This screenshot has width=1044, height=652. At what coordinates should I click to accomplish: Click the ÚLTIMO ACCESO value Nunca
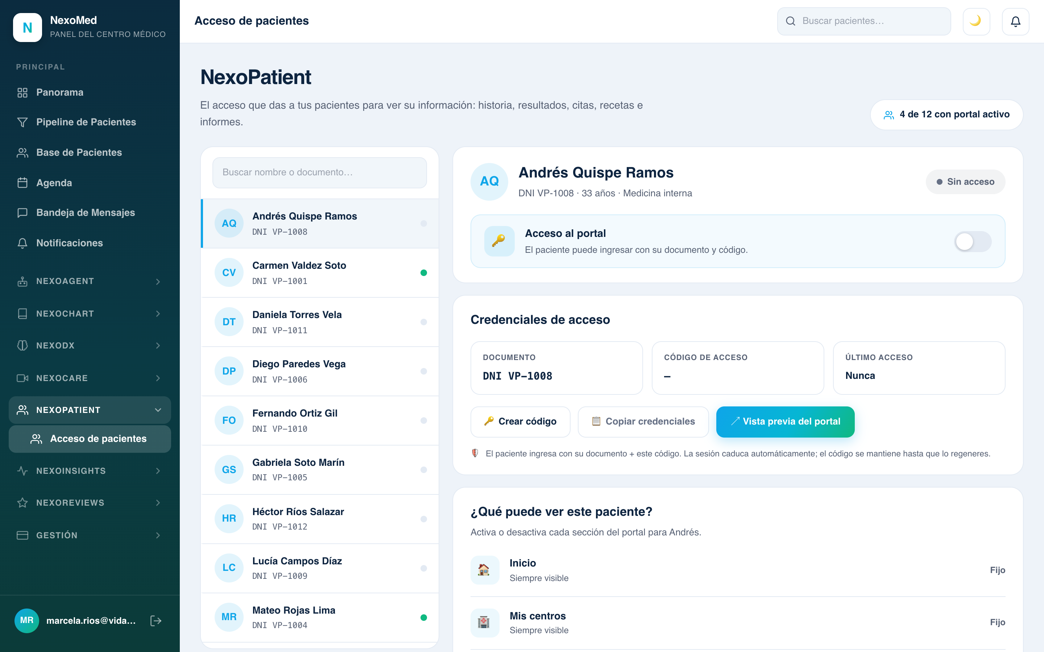[x=860, y=376]
